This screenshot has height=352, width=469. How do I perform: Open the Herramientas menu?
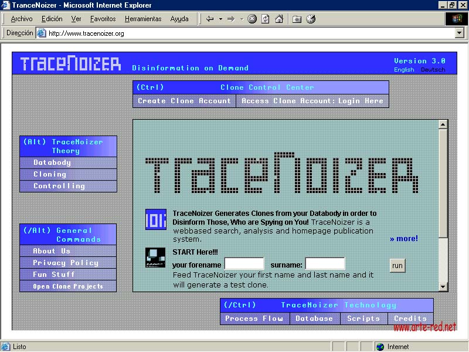point(142,19)
